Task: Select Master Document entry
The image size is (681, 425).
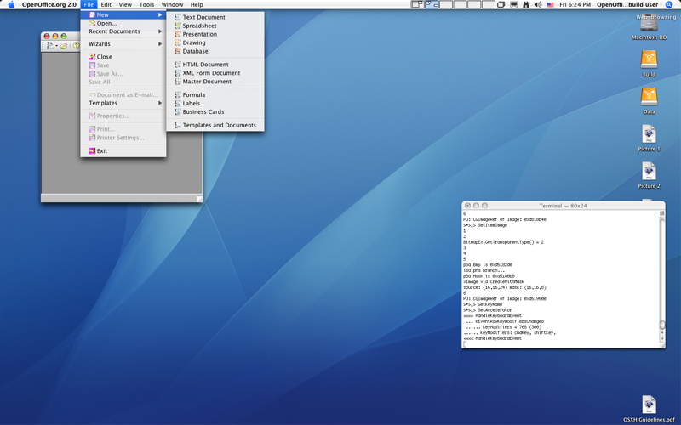Action: [215, 82]
